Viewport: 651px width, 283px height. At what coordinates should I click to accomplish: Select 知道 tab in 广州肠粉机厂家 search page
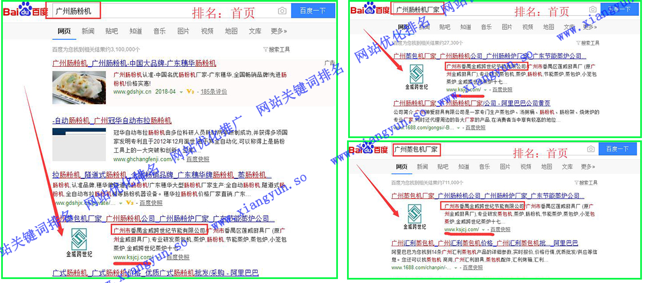pyautogui.click(x=465, y=27)
